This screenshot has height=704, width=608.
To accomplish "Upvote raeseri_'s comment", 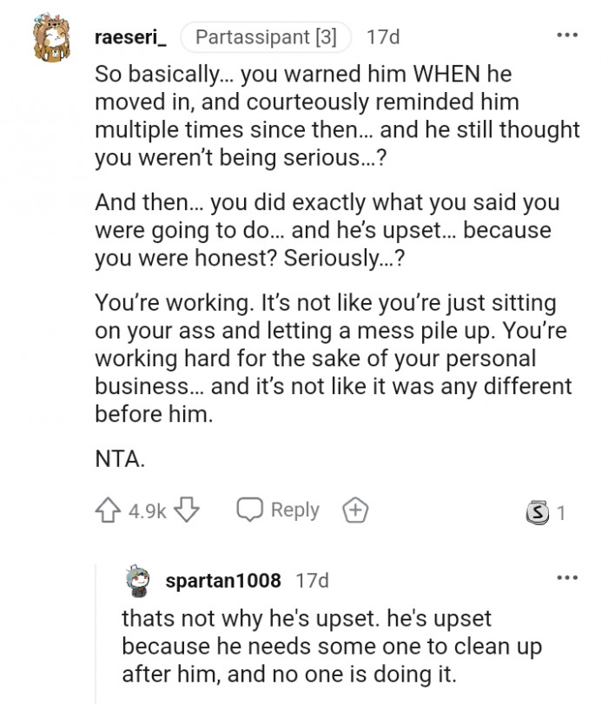I will [109, 511].
